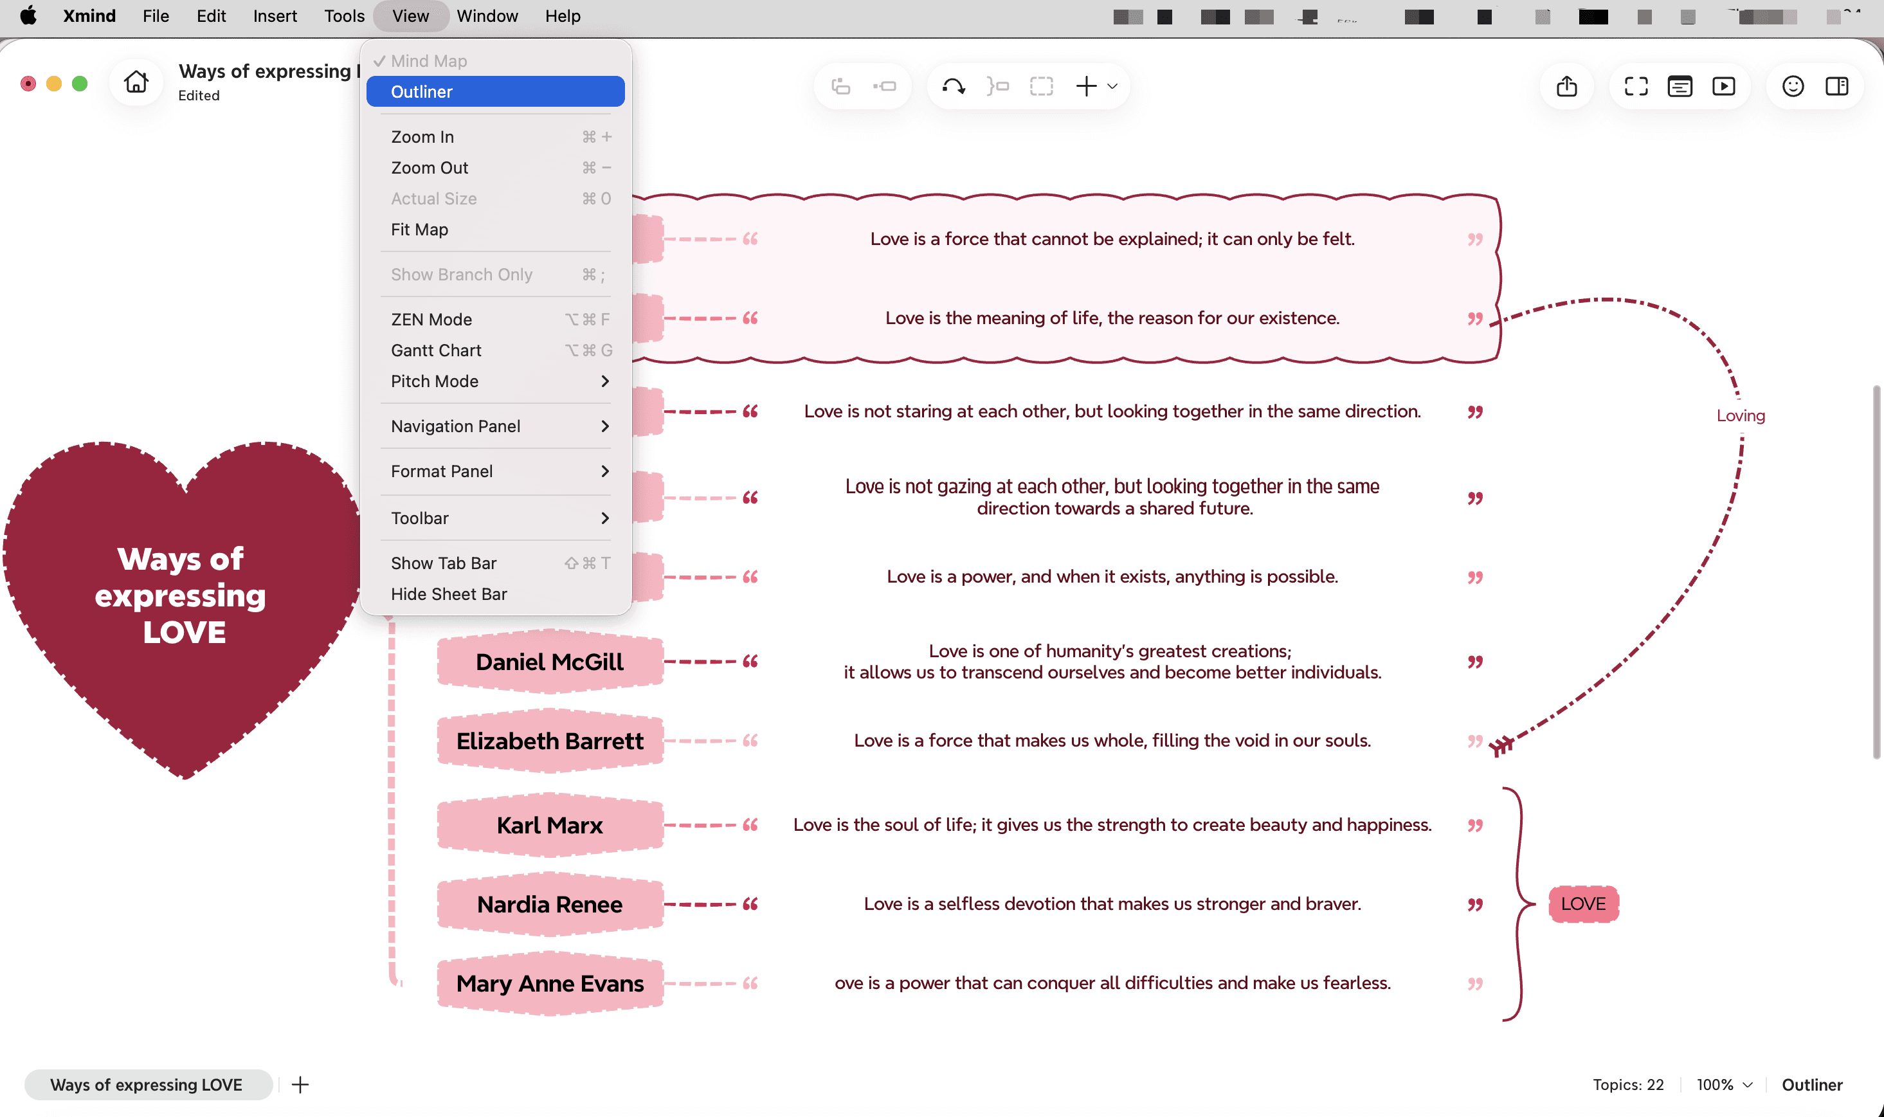Image resolution: width=1884 pixels, height=1117 pixels.
Task: Add a Summary bracket icon
Action: [997, 86]
